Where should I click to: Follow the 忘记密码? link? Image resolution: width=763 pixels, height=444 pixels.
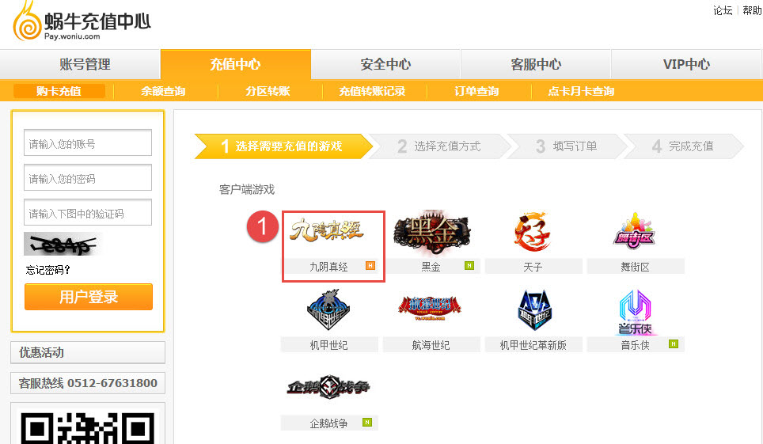(x=48, y=270)
